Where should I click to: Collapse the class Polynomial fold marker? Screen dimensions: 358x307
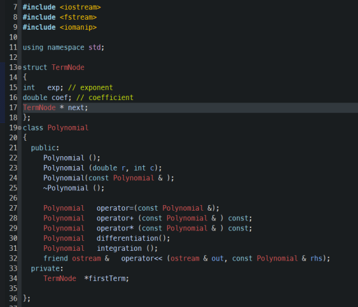(20, 128)
